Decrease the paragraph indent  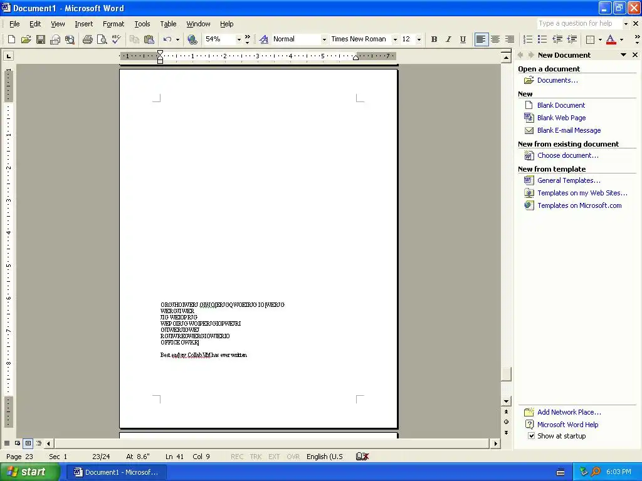click(557, 39)
